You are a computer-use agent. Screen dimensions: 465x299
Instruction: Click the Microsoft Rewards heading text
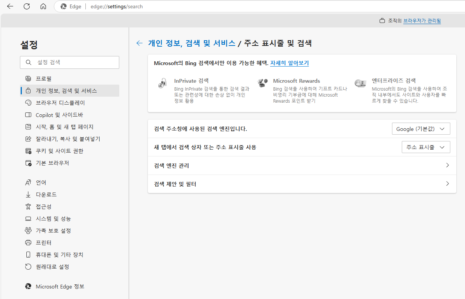tap(296, 81)
